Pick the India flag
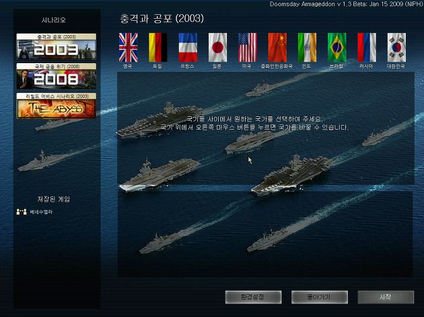 (x=307, y=48)
